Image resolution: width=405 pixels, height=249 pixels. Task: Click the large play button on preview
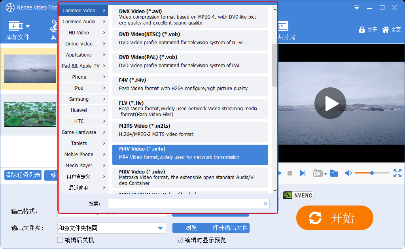click(x=330, y=103)
